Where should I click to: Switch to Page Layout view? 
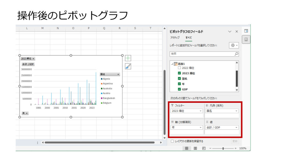click(195, 148)
